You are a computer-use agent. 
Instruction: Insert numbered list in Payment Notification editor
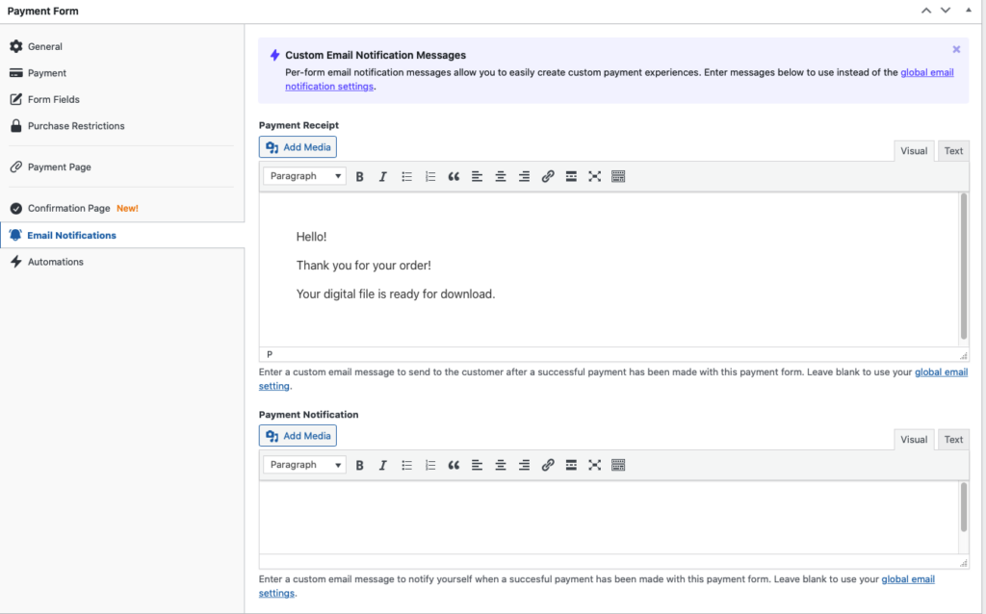click(430, 466)
